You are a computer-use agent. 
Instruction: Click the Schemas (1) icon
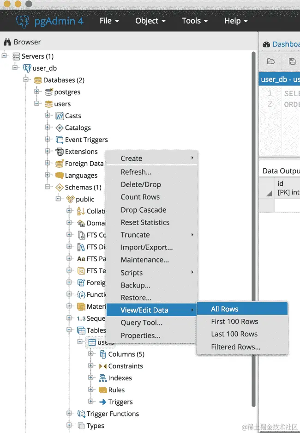[60, 188]
